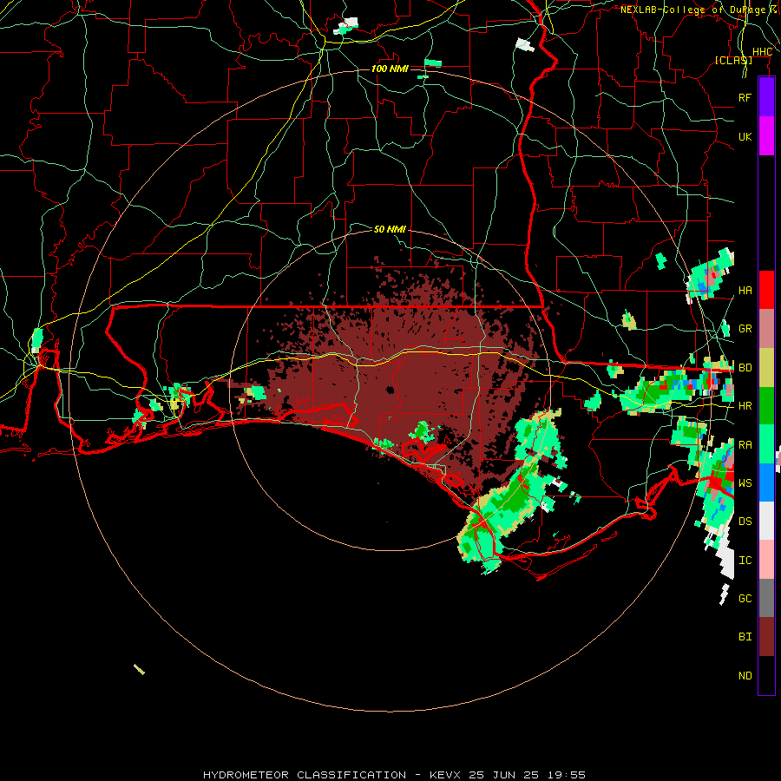The image size is (781, 781).
Task: Click the RF purple legend swatch
Action: [766, 97]
